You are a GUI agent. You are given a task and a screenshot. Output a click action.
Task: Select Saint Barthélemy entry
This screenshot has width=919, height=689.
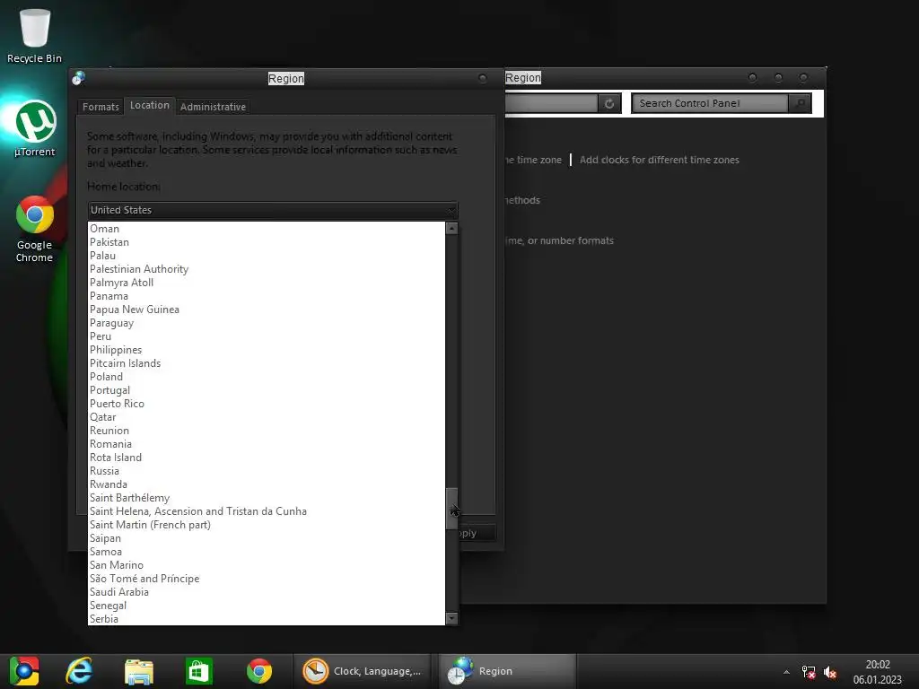[267, 498]
